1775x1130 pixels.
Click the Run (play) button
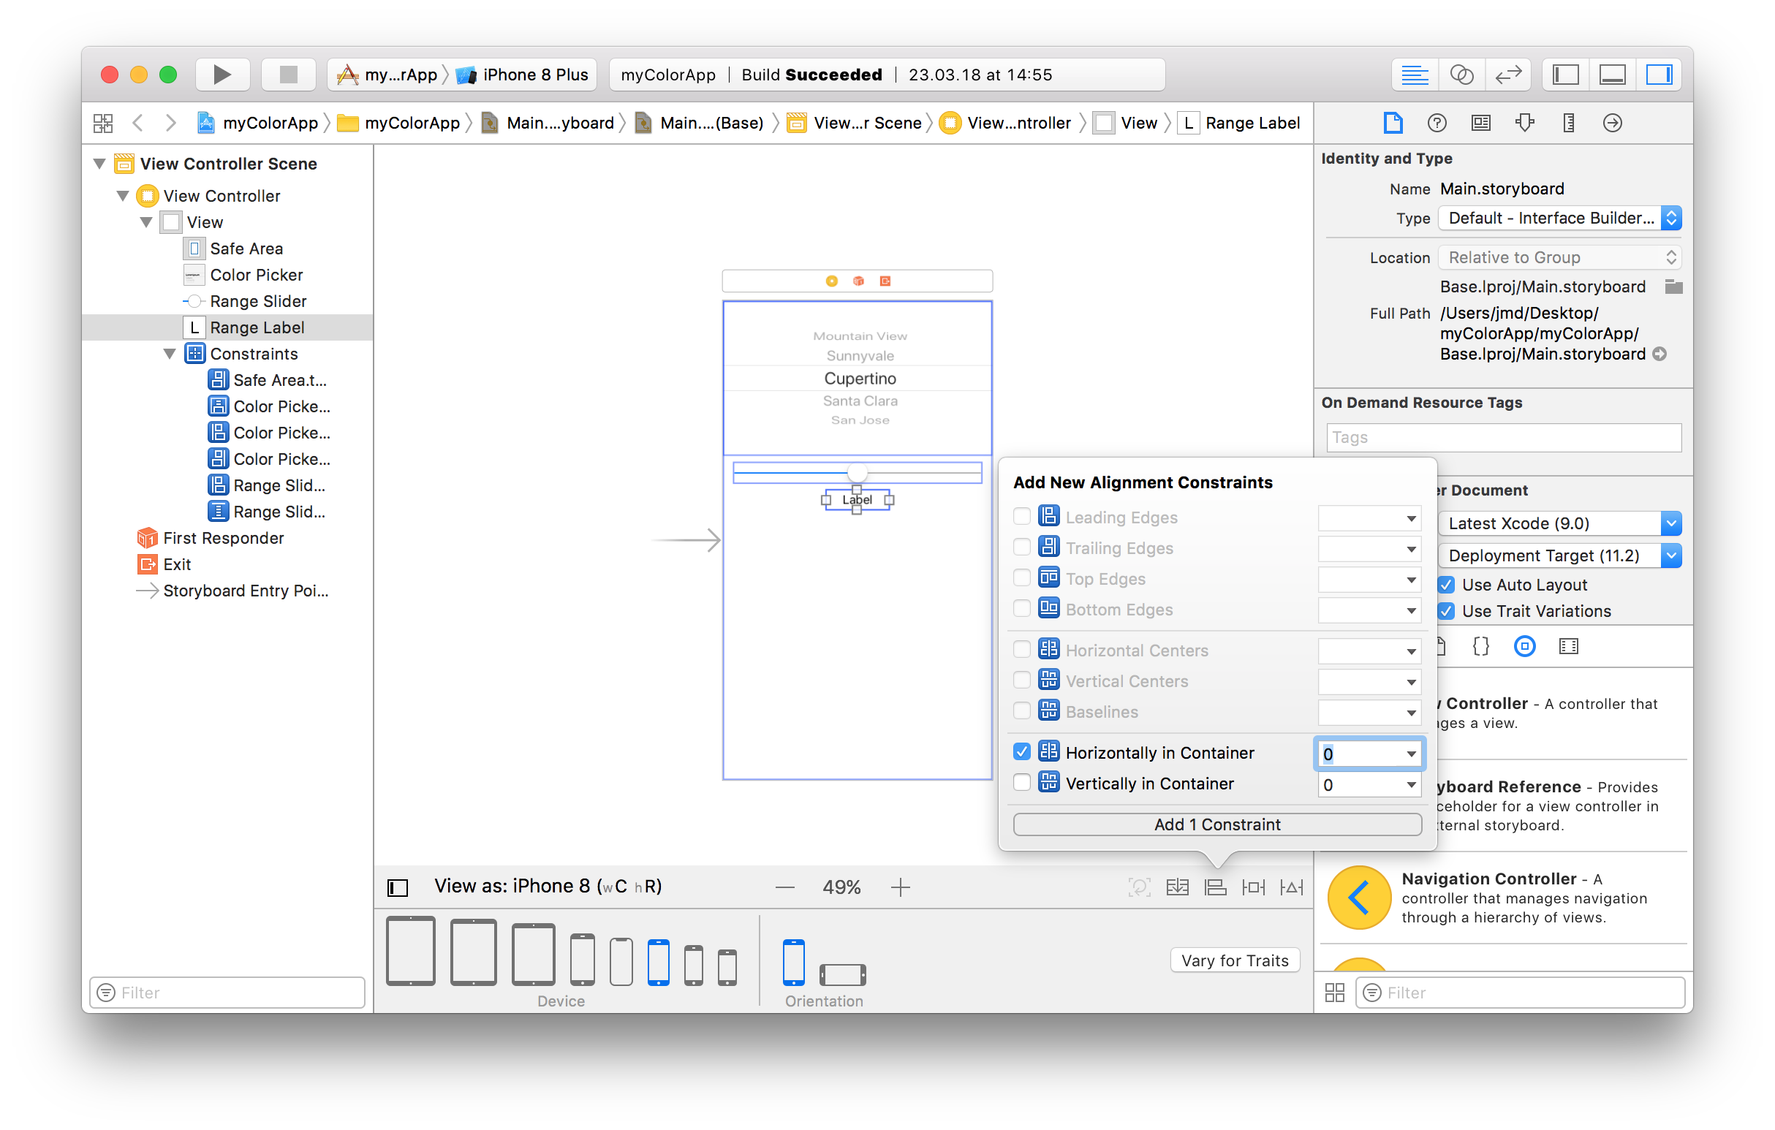[x=222, y=75]
